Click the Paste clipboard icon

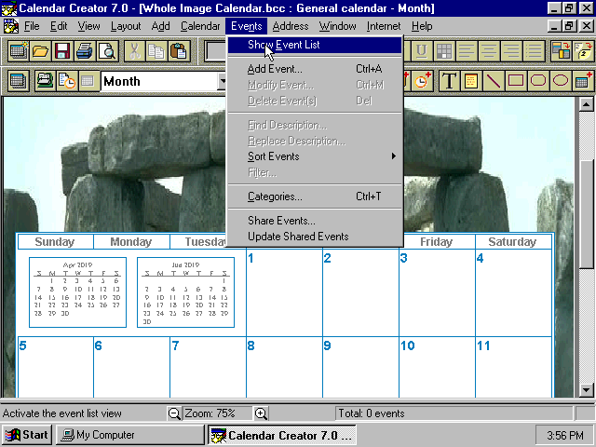[x=178, y=50]
